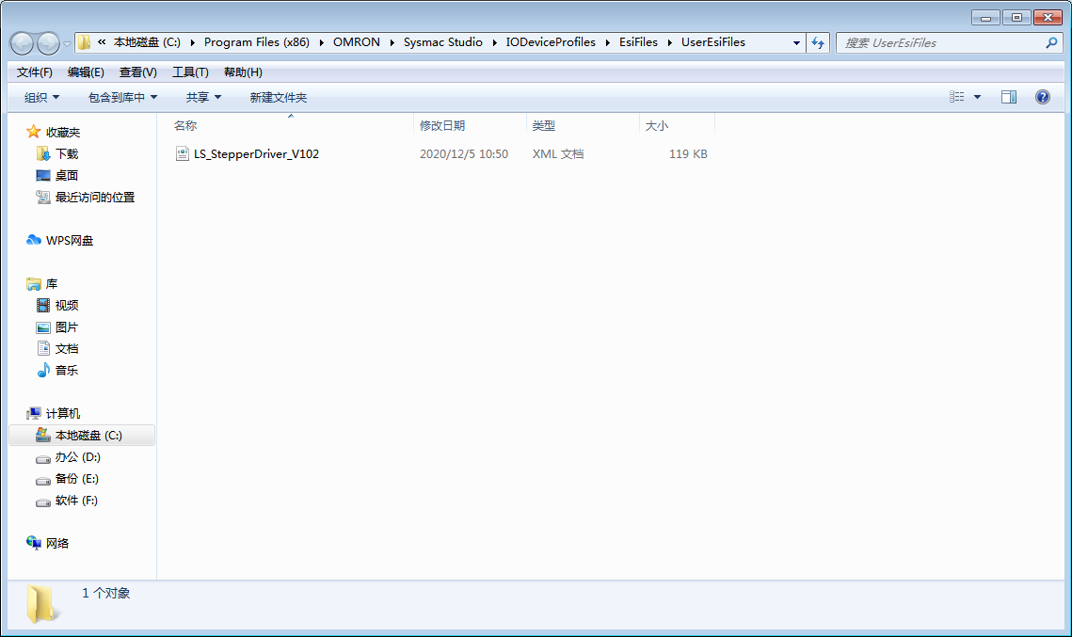Refresh the UserEsiFiles folder view
Viewport: 1072px width, 637px height.
click(818, 42)
